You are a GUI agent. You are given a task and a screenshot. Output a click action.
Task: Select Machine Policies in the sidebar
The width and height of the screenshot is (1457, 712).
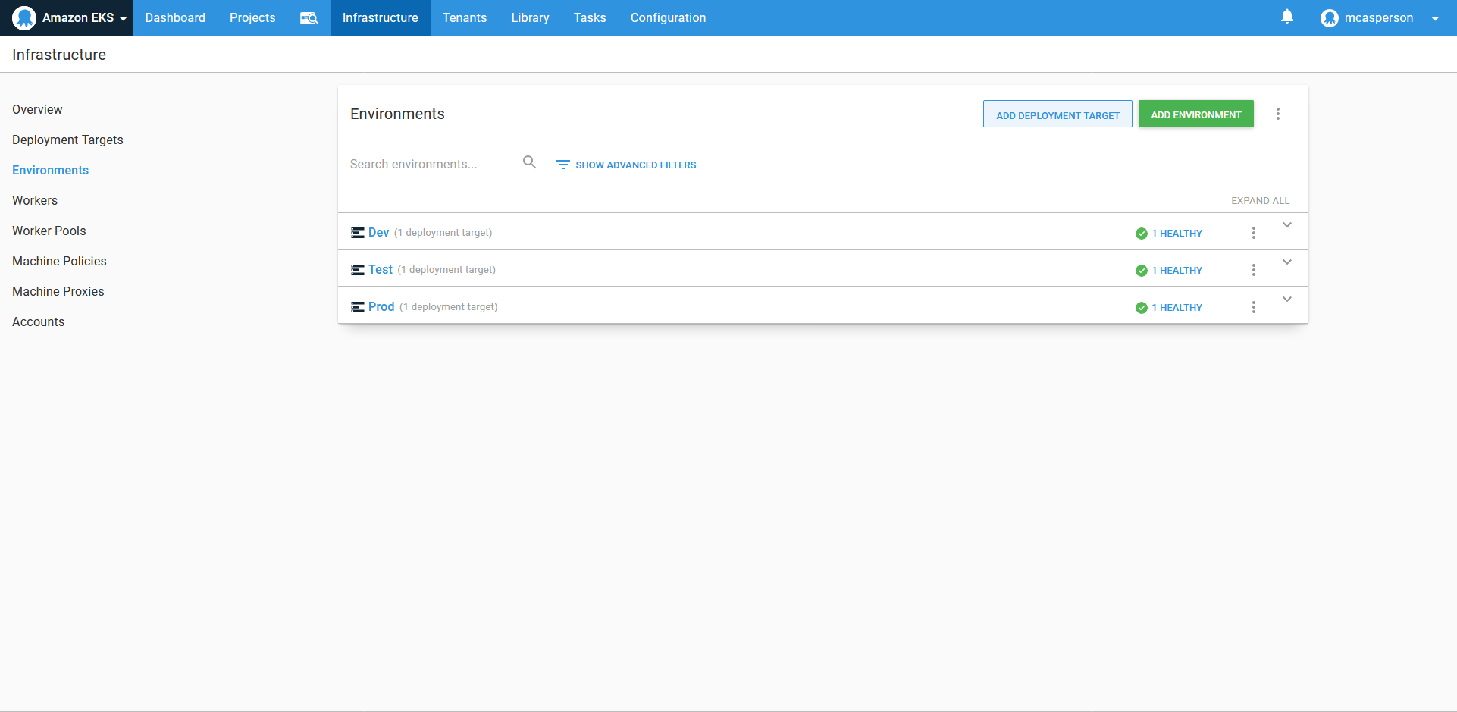59,261
